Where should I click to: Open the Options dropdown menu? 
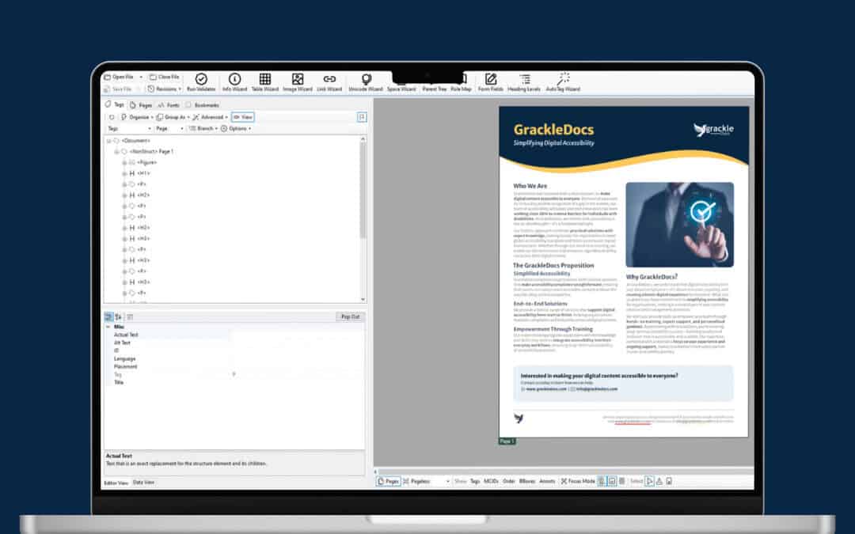click(236, 129)
